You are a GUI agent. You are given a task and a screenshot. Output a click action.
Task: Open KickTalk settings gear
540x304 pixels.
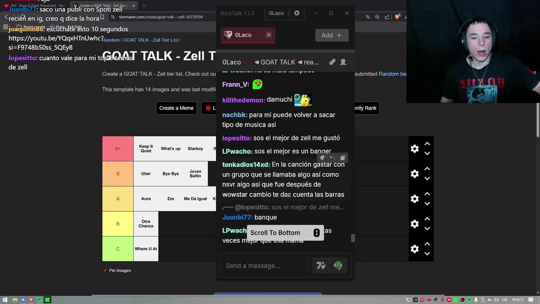click(297, 13)
